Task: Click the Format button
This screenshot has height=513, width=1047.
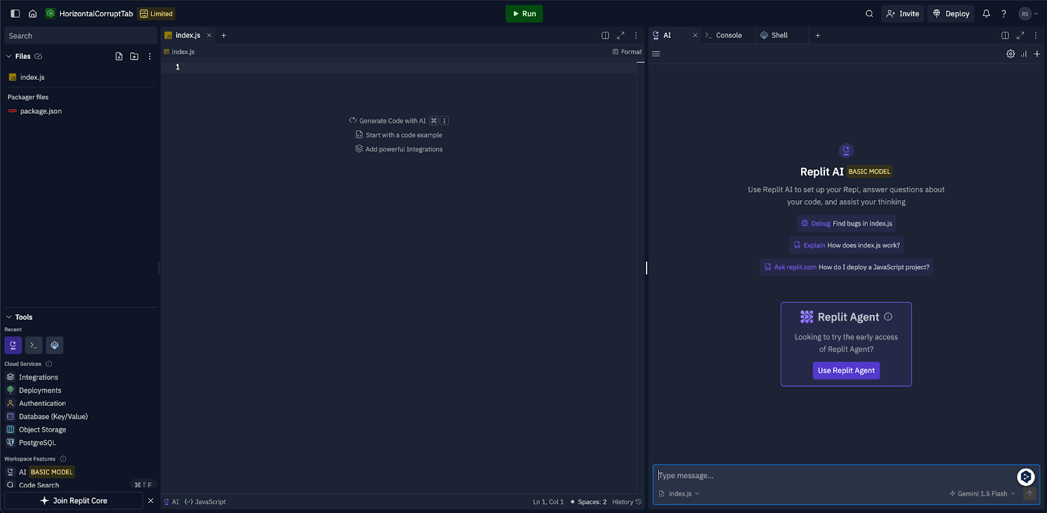Action: pyautogui.click(x=627, y=52)
